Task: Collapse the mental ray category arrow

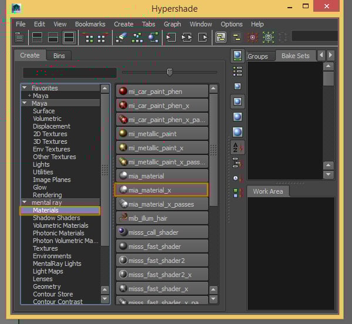Action: (25, 203)
